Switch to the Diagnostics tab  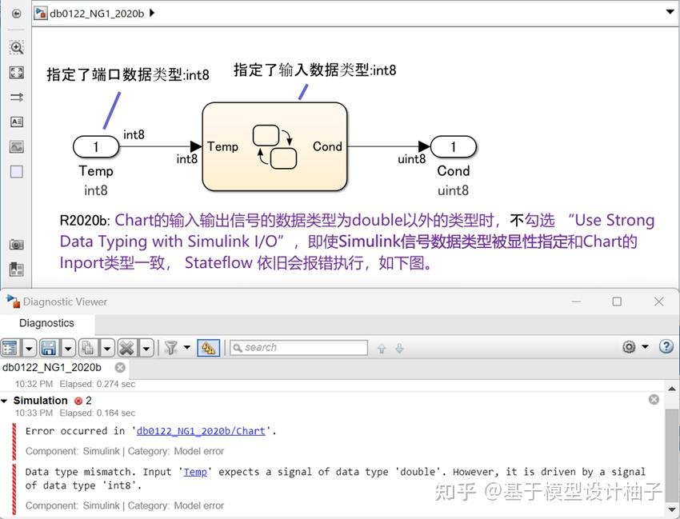(46, 322)
